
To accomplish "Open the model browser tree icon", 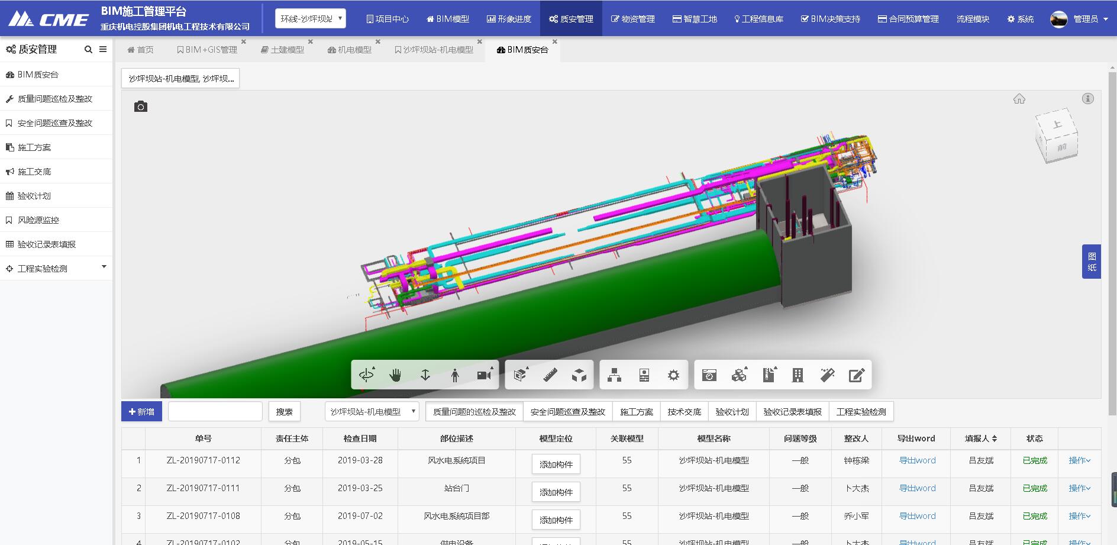I will point(614,375).
